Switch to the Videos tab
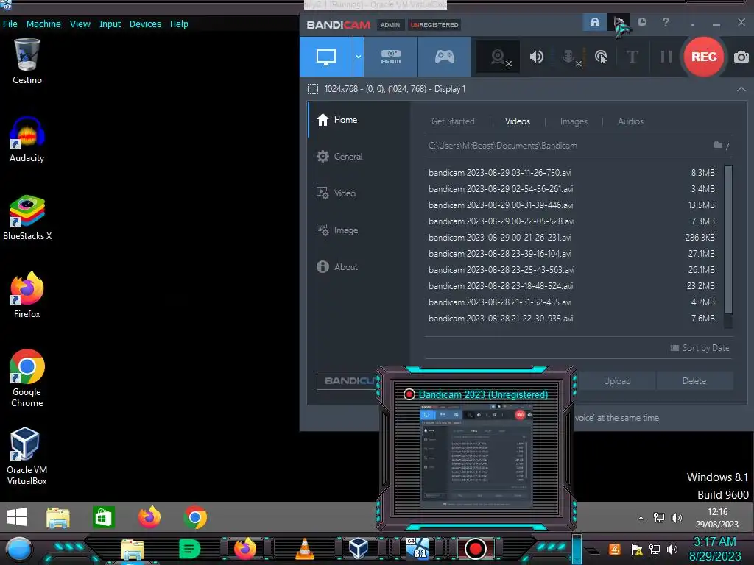 [x=518, y=121]
